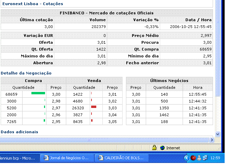Select buy quantity 7265
Image resolution: width=226 pixels, height=164 pixels.
pyautogui.click(x=12, y=122)
